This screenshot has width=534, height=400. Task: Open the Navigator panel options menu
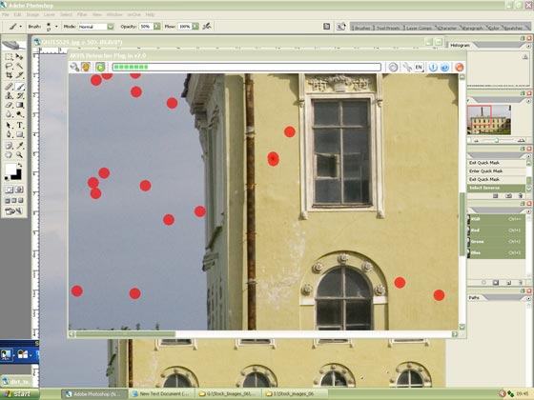[x=528, y=101]
